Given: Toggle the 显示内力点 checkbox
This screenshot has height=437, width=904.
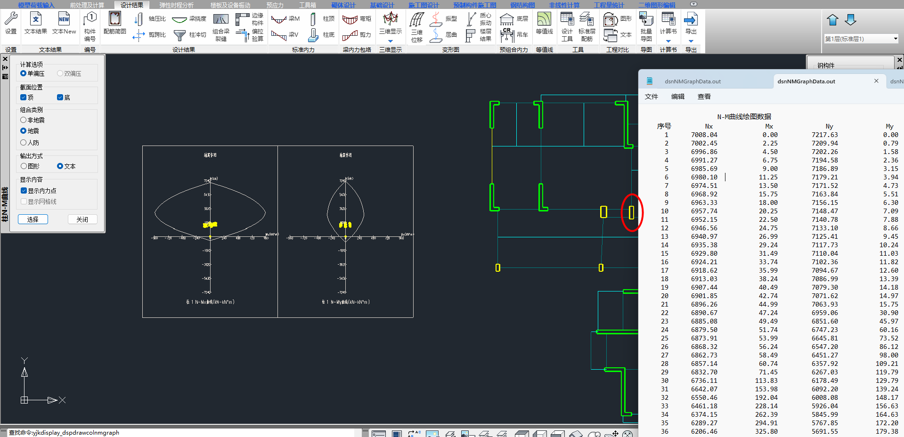Looking at the screenshot, I should 24,191.
